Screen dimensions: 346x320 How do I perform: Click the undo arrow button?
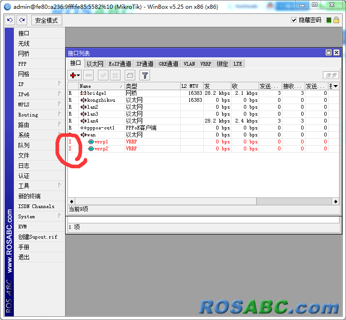[10, 20]
